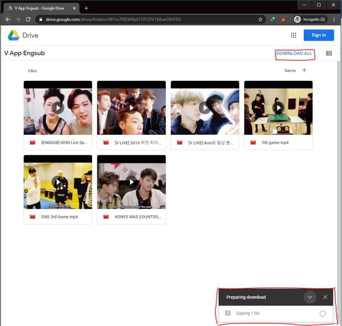The height and width of the screenshot is (326, 342).
Task: Reload the page with refresh icon
Action: (28, 20)
